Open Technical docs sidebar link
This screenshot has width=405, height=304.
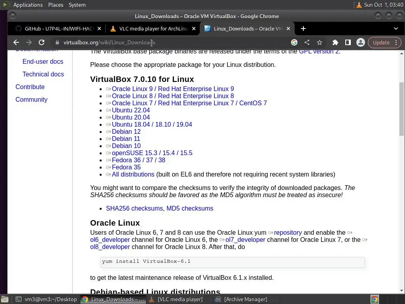[43, 74]
